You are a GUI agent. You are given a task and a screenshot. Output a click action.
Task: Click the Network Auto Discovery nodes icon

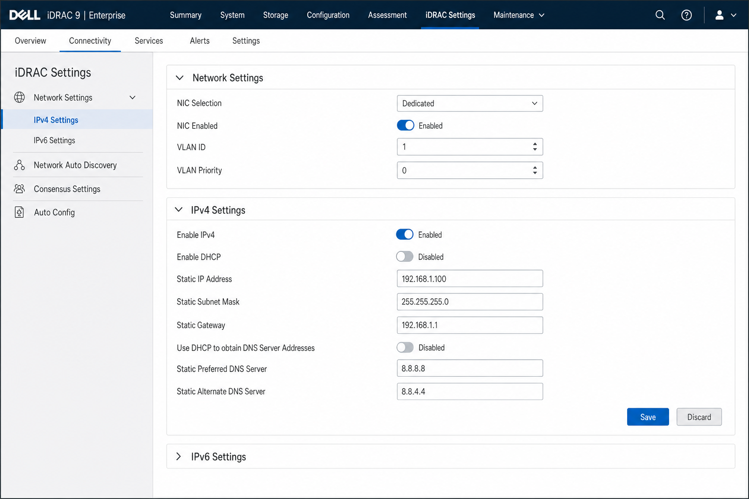click(20, 165)
